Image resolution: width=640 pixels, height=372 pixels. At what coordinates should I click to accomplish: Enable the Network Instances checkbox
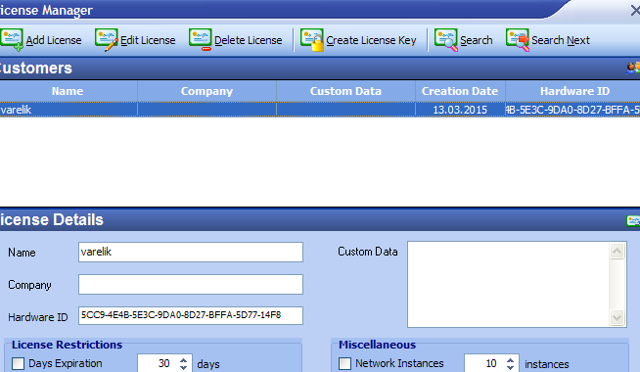click(x=344, y=363)
